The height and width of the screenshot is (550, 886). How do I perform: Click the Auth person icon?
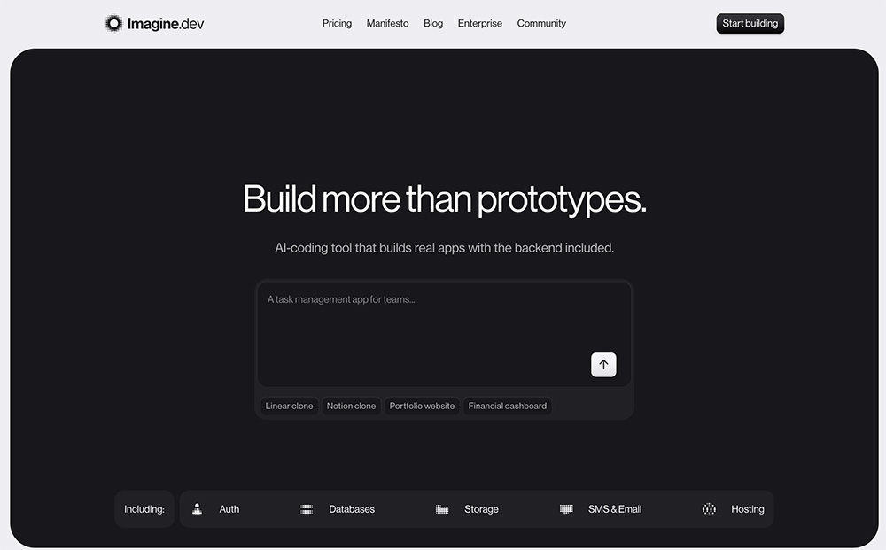[x=198, y=509]
